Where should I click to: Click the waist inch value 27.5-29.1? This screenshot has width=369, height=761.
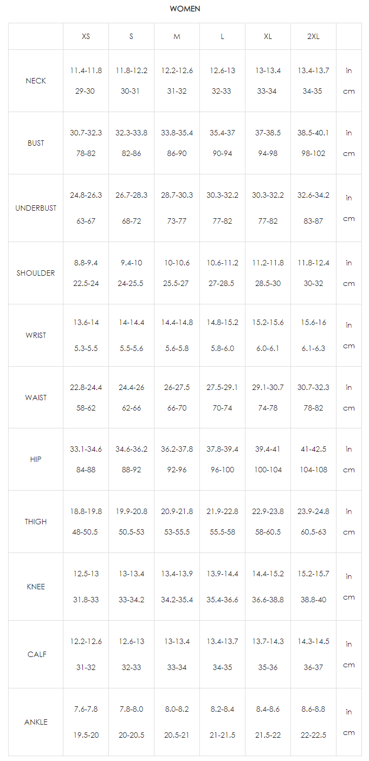pos(222,387)
